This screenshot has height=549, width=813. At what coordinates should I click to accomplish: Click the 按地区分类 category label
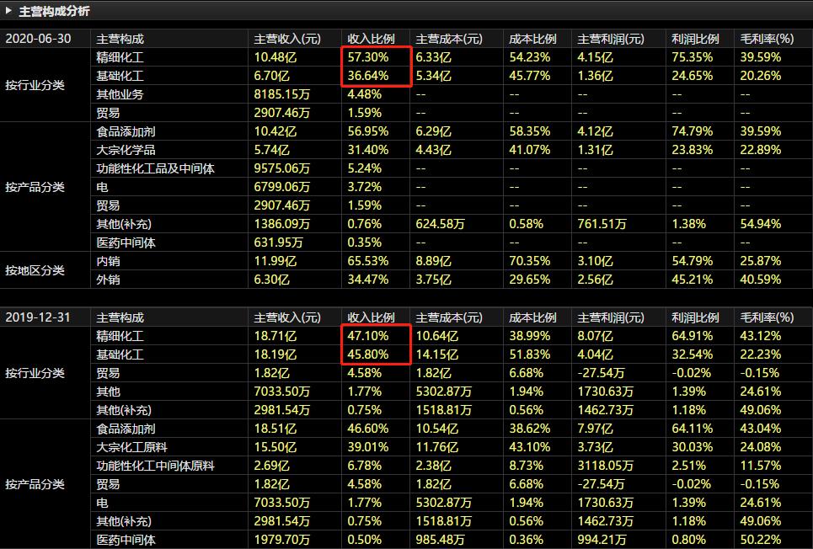coord(35,270)
